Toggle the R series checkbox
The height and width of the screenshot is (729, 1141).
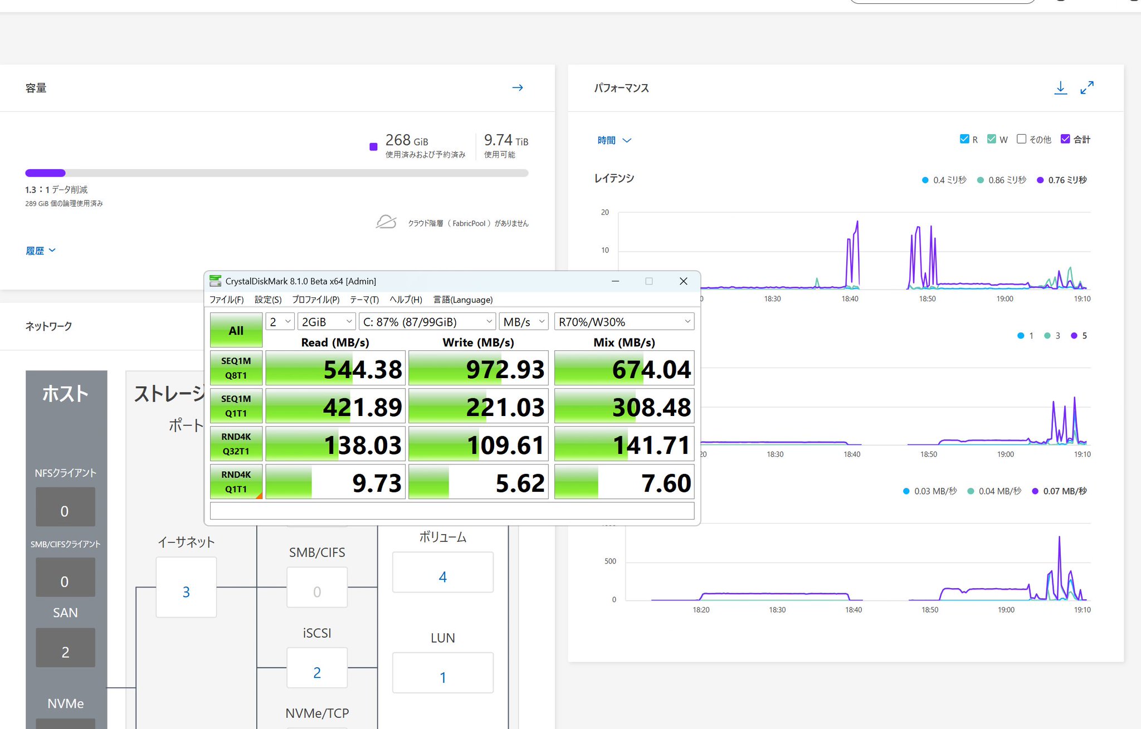click(x=964, y=139)
